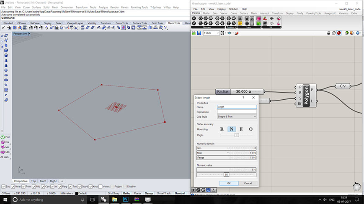The image size is (364, 204).
Task: Save the Grasshopper document with floppy icon
Action: point(199,33)
